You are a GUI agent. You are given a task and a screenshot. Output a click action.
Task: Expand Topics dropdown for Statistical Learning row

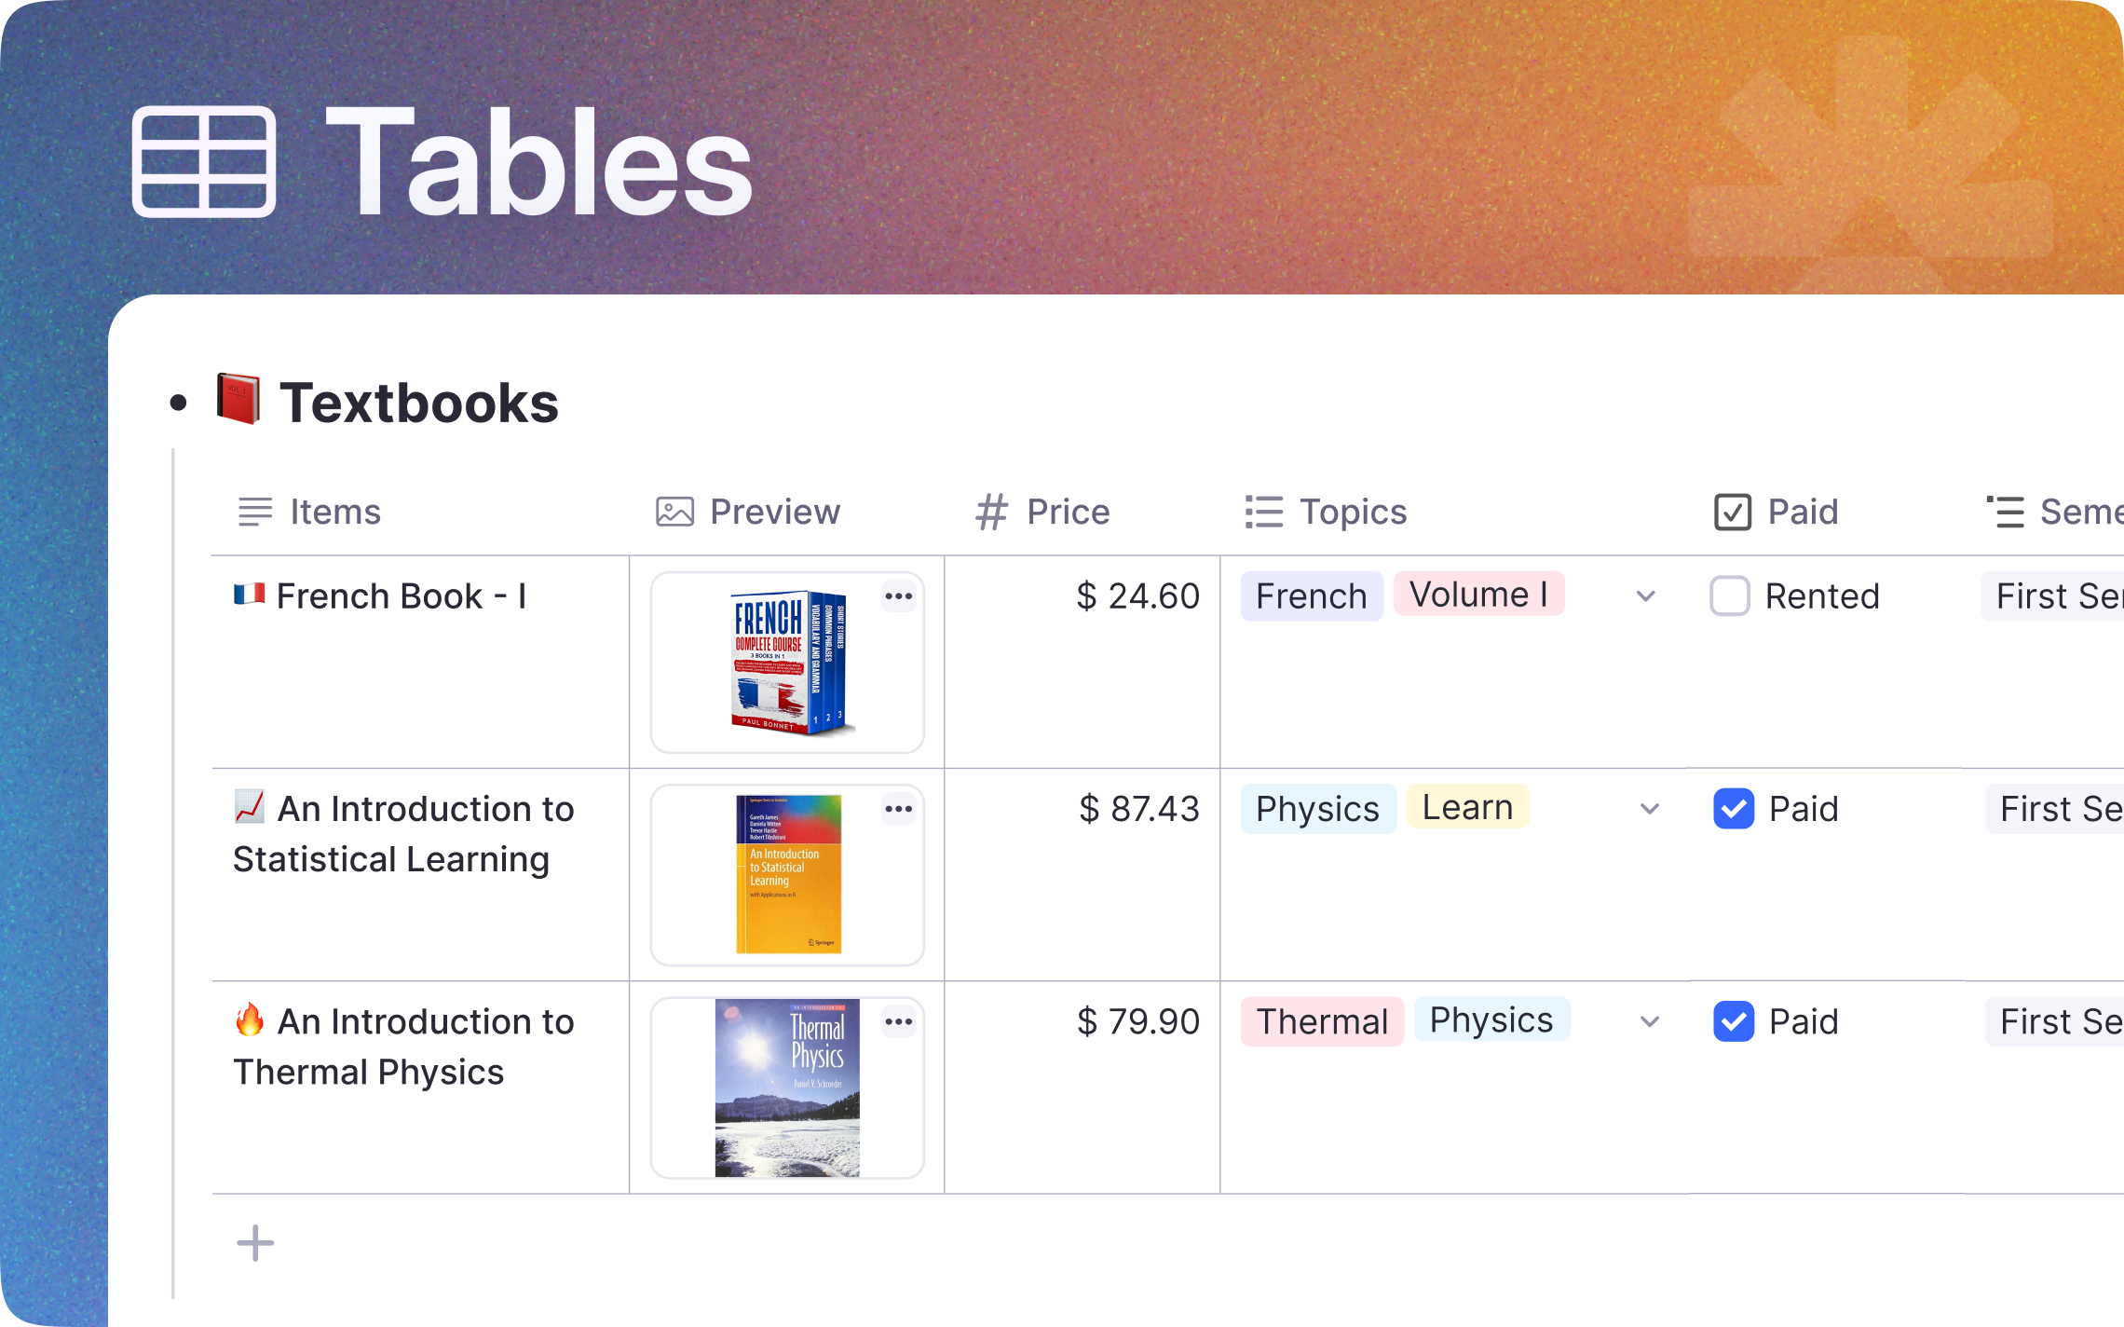1650,809
